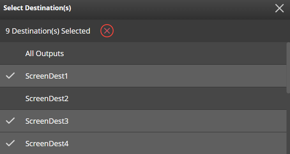Enable ScreenDest2 destination row
Viewport: 290px width, 154px height.
tap(143, 98)
